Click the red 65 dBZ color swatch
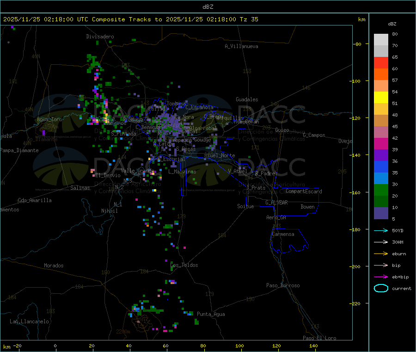416x352 pixels. pos(381,62)
